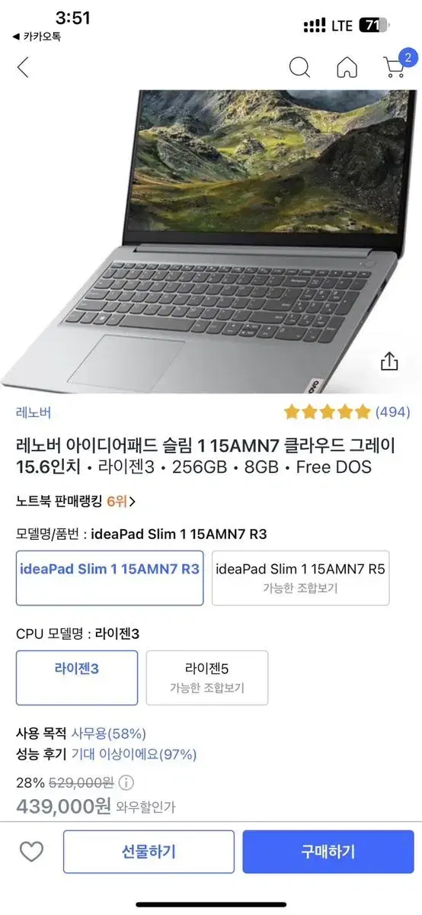Select ideaPad Slim 1 15AMN7 R5 option

click(300, 578)
